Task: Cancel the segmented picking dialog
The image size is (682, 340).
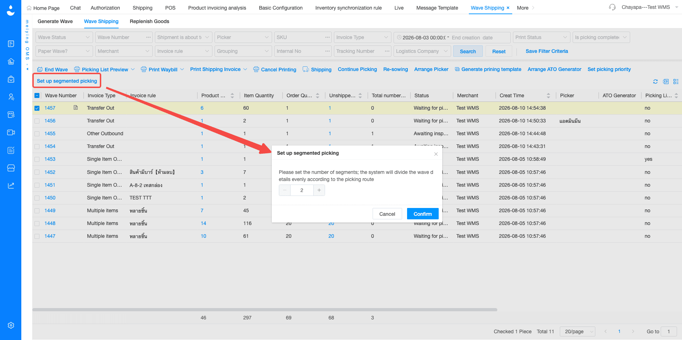Action: (387, 214)
